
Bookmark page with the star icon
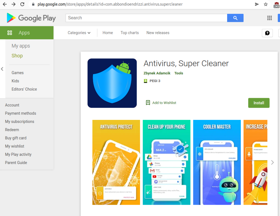click(265, 4)
